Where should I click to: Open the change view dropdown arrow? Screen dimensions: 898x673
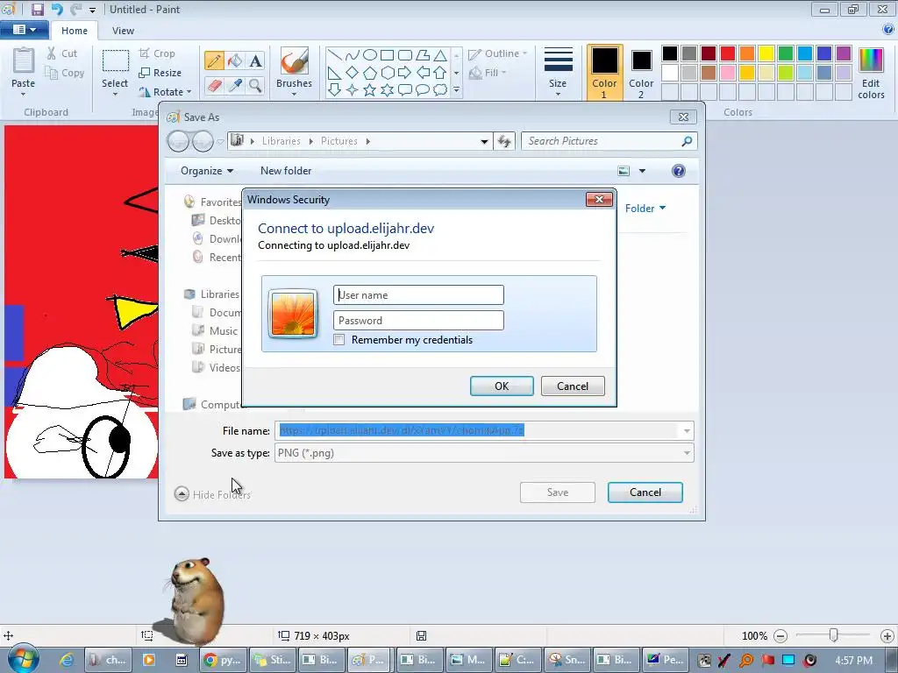click(x=642, y=171)
